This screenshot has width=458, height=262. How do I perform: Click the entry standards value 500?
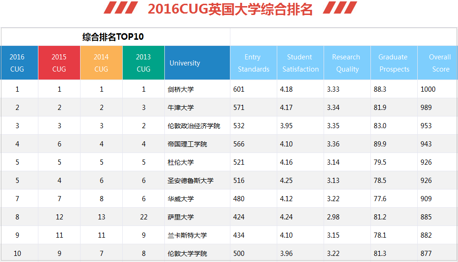239,253
